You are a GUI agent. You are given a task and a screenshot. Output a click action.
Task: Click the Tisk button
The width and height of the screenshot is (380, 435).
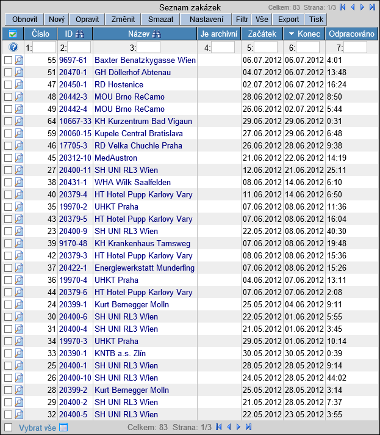(316, 20)
